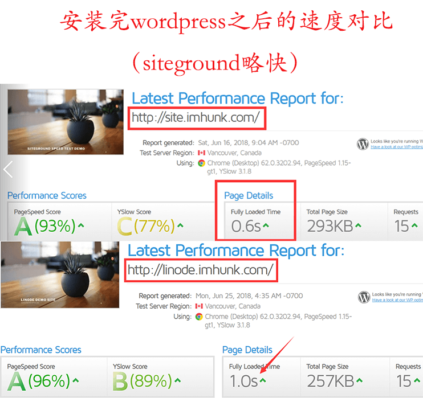This screenshot has height=398, width=423.
Task: Click Vancouver, Canada text in the site.imhunk.com report
Action: [x=234, y=153]
